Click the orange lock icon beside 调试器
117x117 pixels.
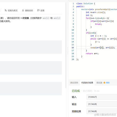104,82
